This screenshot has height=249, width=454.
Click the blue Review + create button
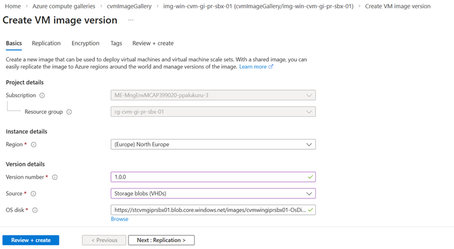(31, 240)
